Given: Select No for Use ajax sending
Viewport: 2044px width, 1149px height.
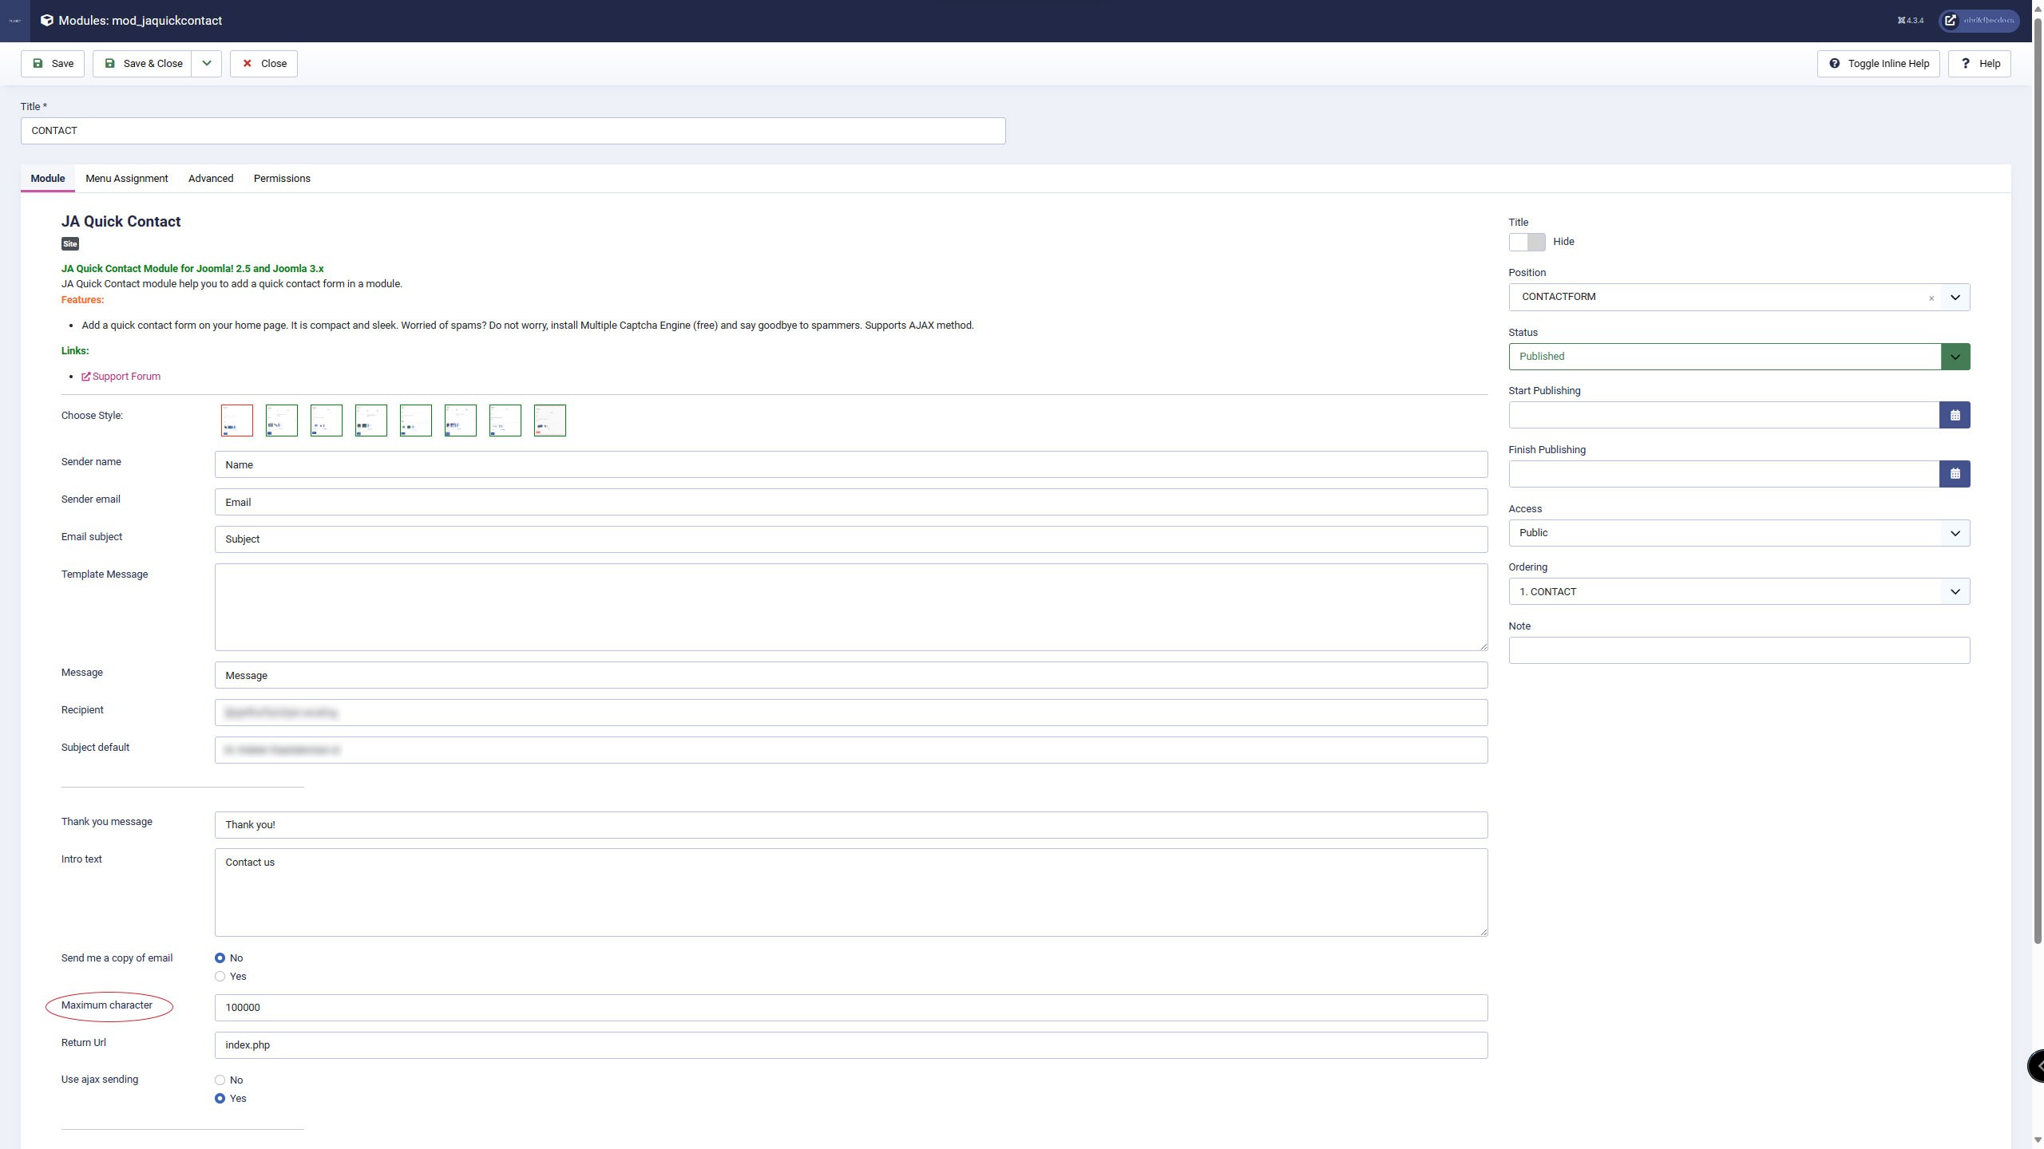Looking at the screenshot, I should pyautogui.click(x=220, y=1080).
